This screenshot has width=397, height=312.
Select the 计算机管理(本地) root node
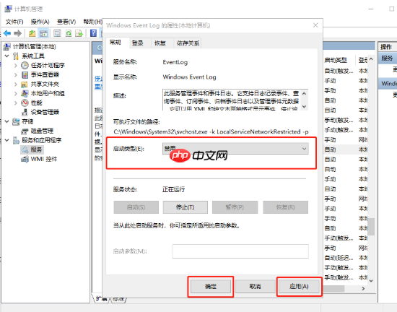point(34,47)
